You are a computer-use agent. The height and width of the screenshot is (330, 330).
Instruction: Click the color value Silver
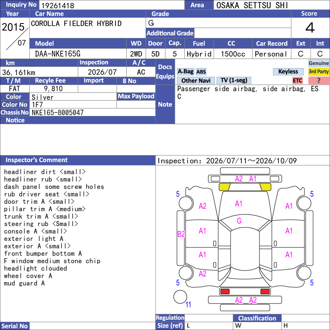click(x=42, y=97)
